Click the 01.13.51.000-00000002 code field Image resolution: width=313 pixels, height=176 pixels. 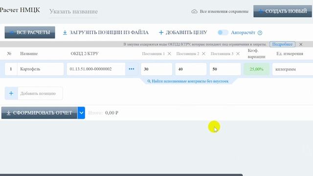point(96,69)
